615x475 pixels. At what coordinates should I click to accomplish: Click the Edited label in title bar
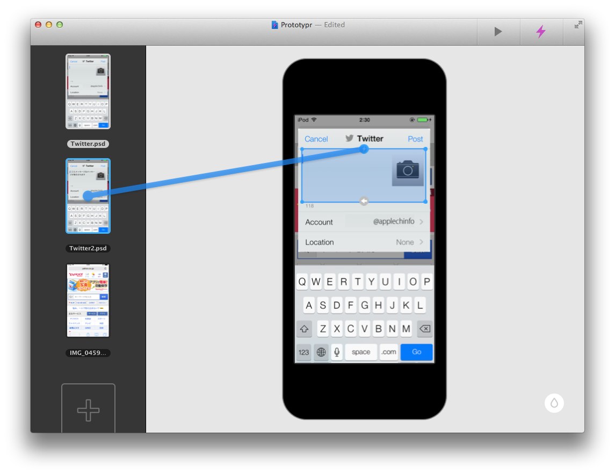pos(334,25)
